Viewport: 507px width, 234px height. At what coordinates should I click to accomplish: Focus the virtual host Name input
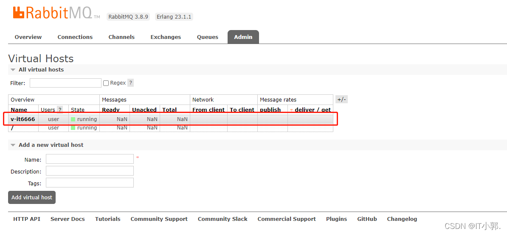[90, 159]
